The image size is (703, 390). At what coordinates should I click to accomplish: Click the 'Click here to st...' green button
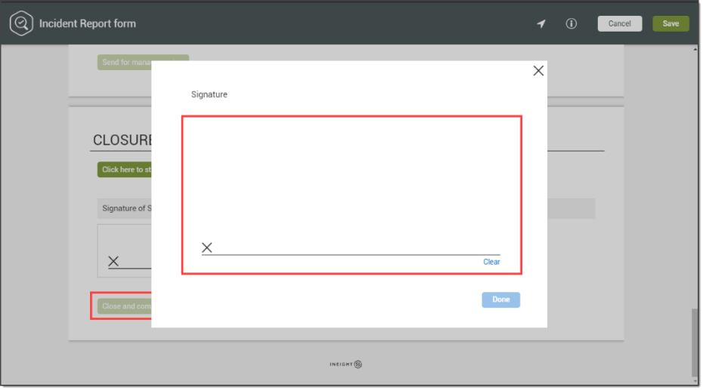[125, 170]
